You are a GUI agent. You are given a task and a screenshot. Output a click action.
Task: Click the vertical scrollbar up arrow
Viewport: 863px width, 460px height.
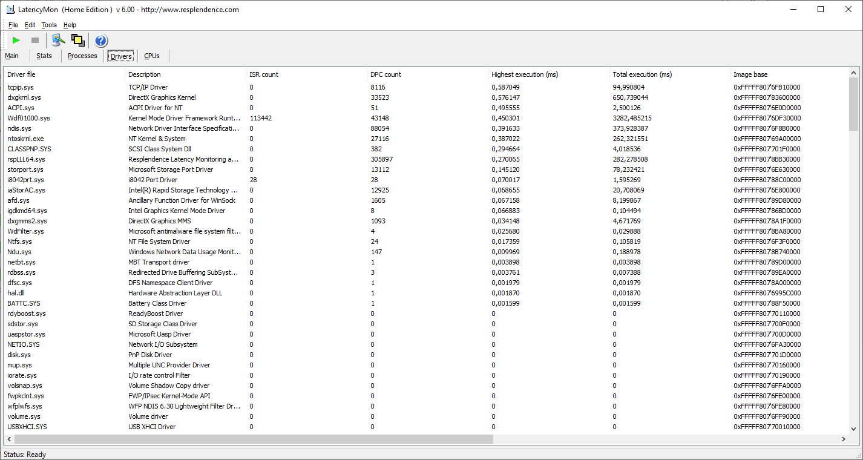[853, 73]
